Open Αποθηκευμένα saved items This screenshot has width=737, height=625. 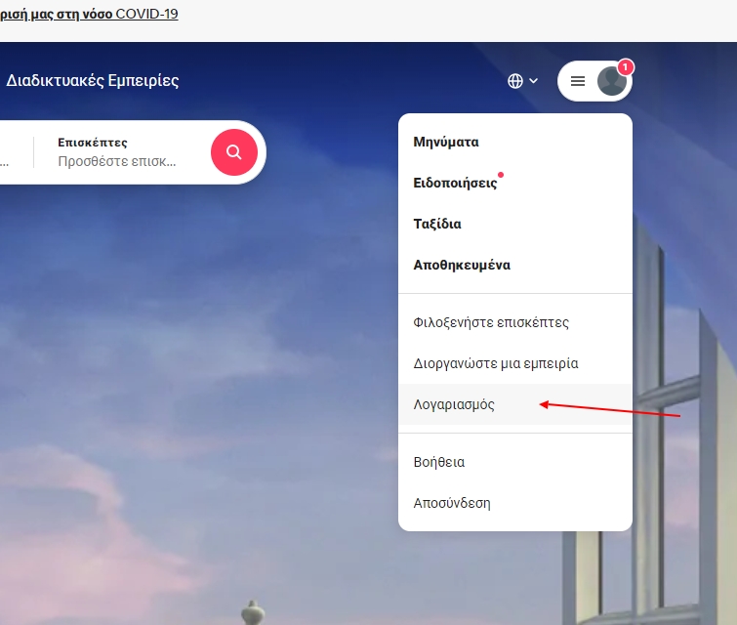pos(462,265)
